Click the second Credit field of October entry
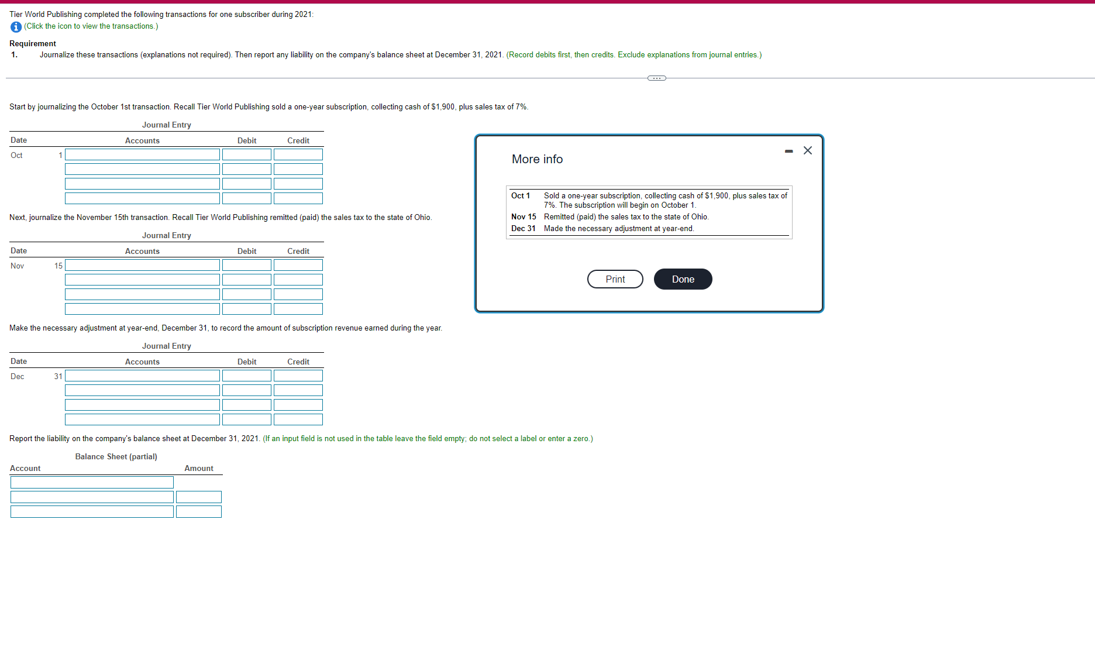Screen dimensions: 1095x650 pos(298,169)
